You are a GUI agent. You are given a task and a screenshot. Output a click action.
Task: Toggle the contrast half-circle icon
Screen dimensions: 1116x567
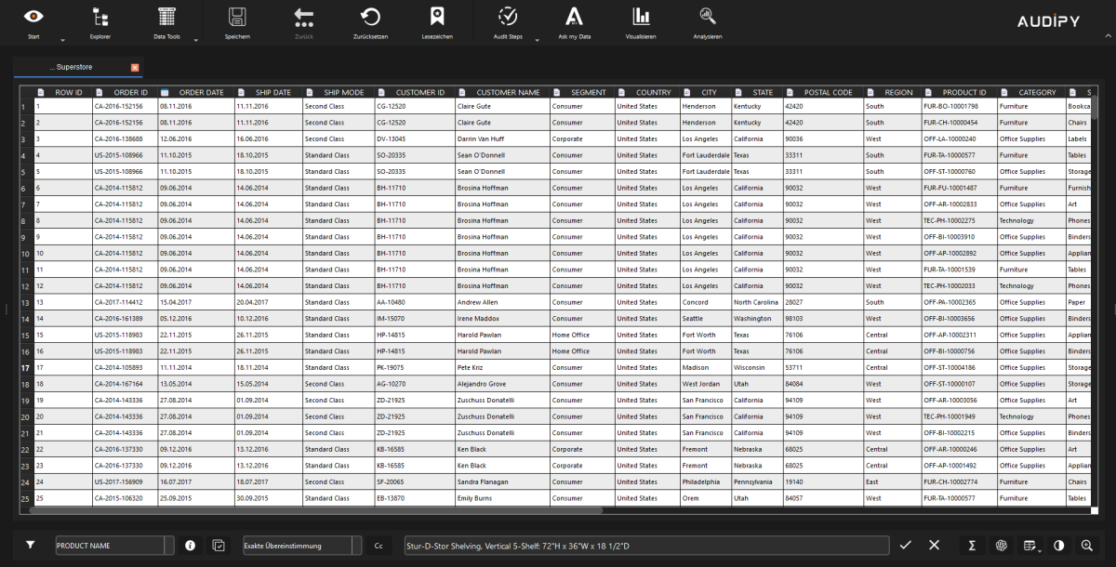point(1058,546)
